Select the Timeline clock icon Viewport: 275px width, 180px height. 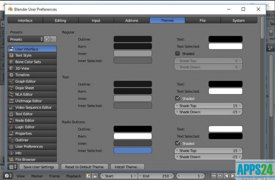[11, 75]
